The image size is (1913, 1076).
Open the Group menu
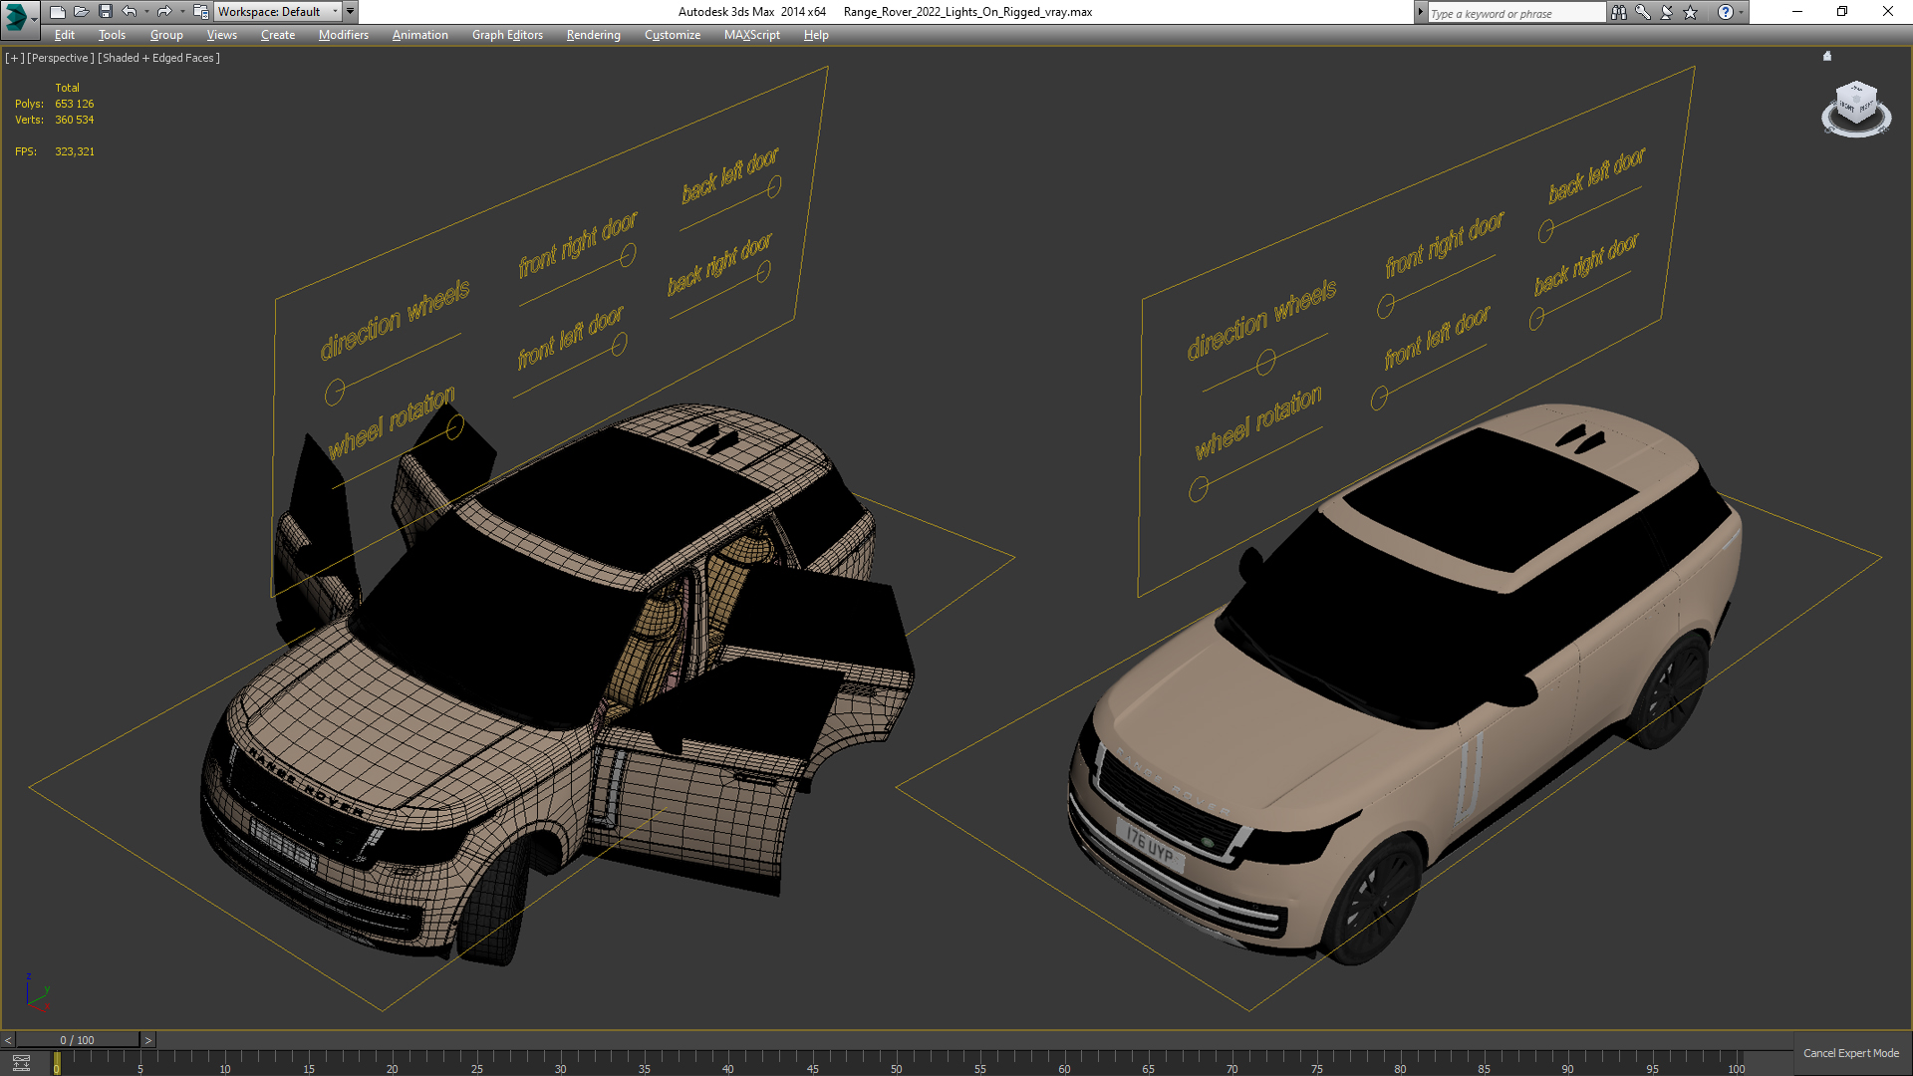click(166, 35)
